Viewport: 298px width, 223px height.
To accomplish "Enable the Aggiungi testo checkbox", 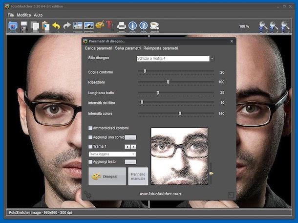I will (x=90, y=162).
